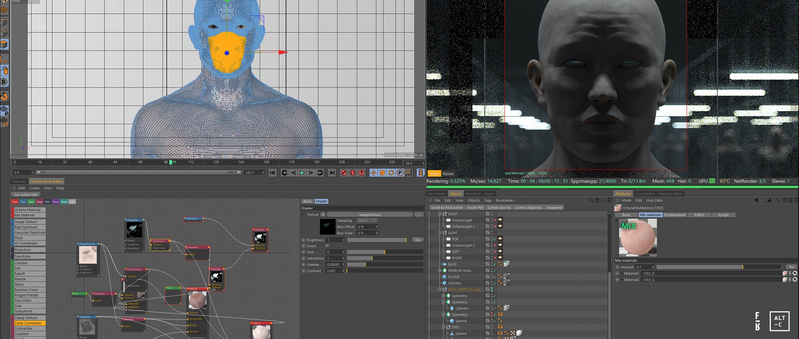Adjust the Gamma slider in Shader panel

click(x=385, y=265)
